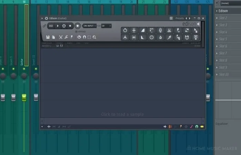Select Slot 6 in the effects rack
The height and width of the screenshot is (155, 241).
228,46
